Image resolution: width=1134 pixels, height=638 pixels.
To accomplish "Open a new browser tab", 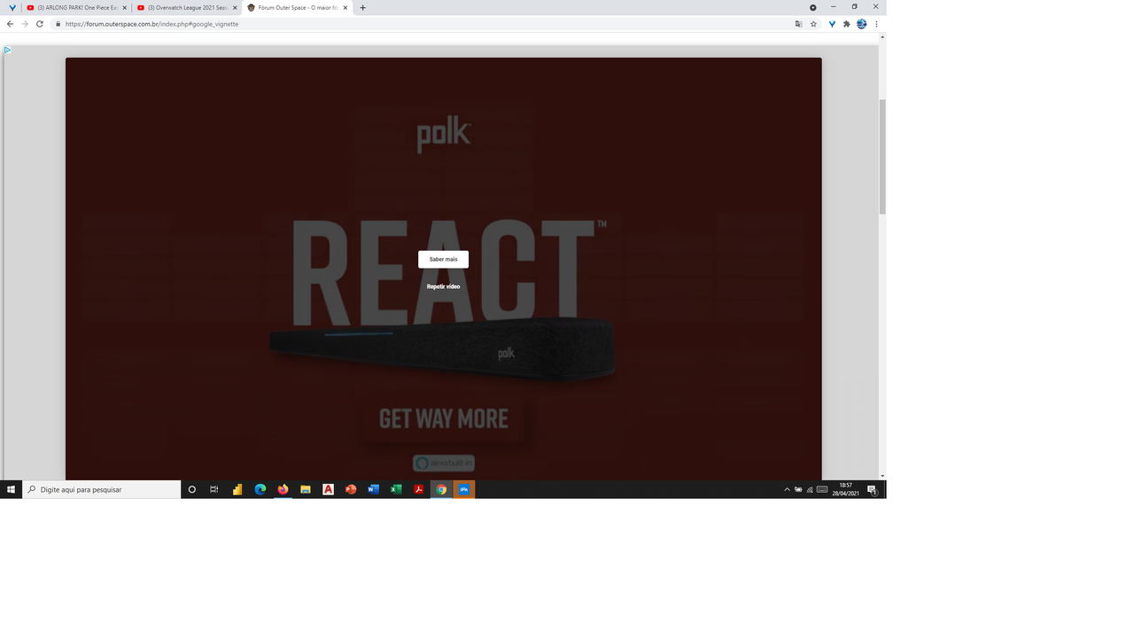I will point(362,8).
